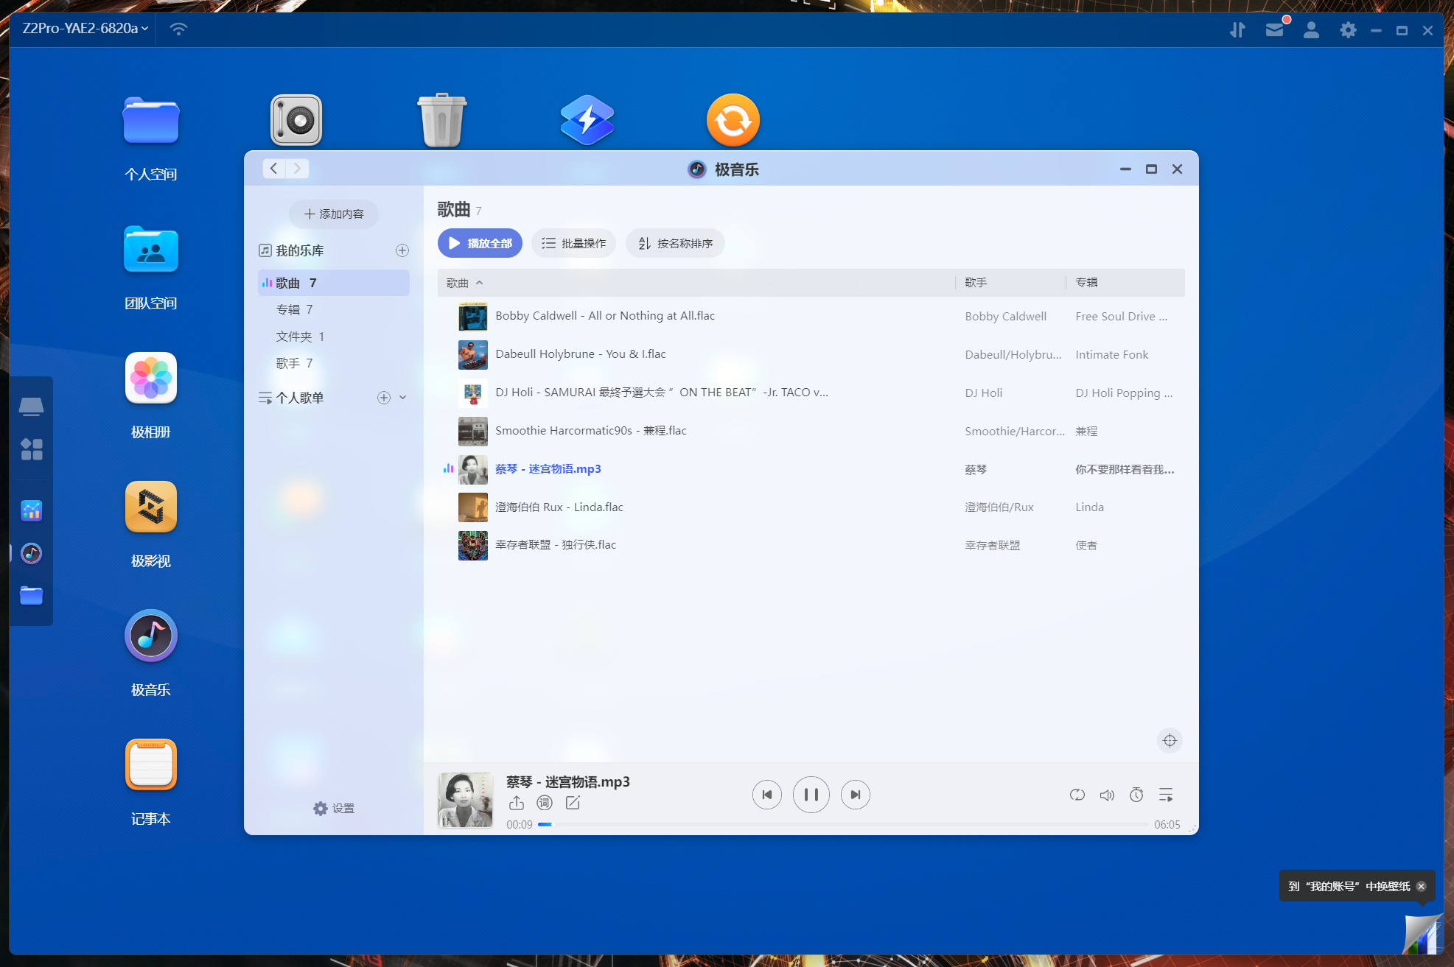Locate current song with crosshair icon
Image resolution: width=1454 pixels, height=967 pixels.
(x=1170, y=740)
